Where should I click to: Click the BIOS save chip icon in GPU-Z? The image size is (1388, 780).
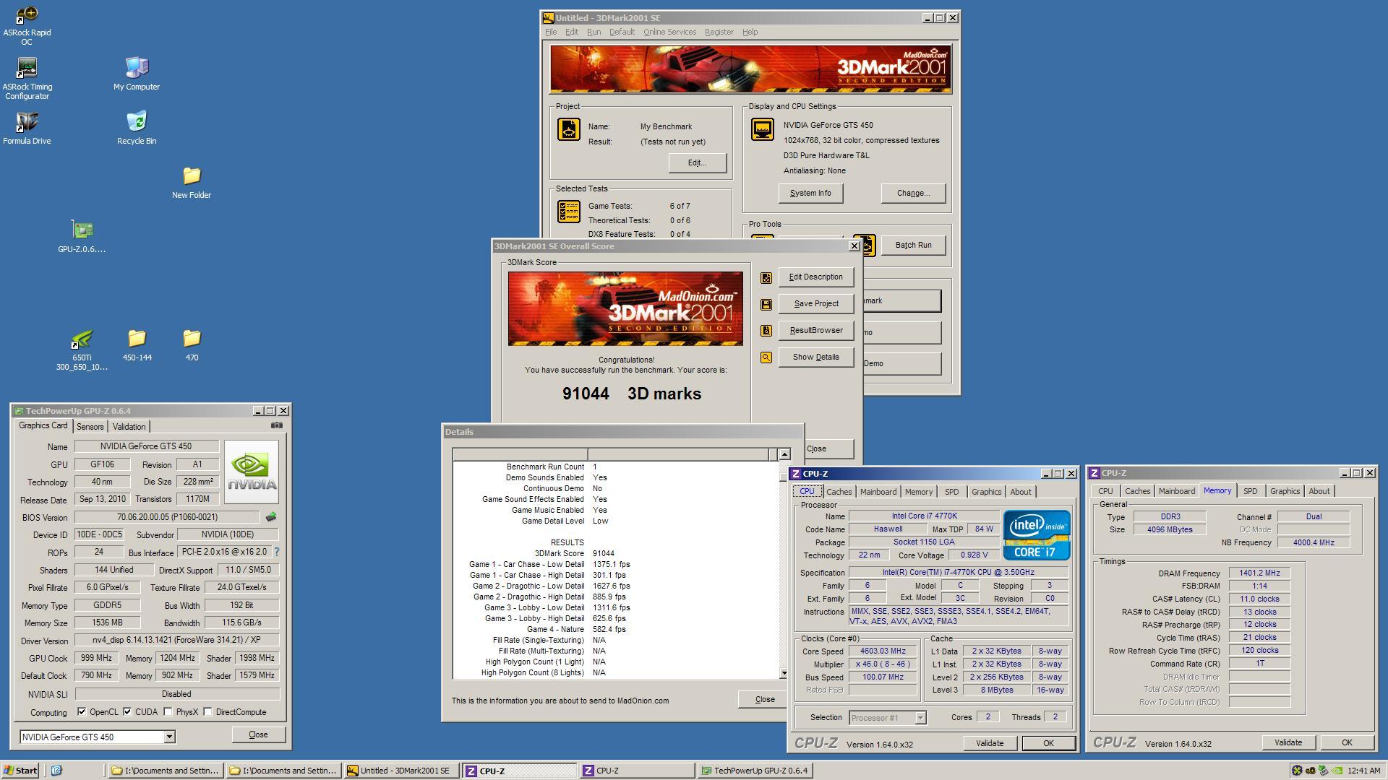pos(271,517)
